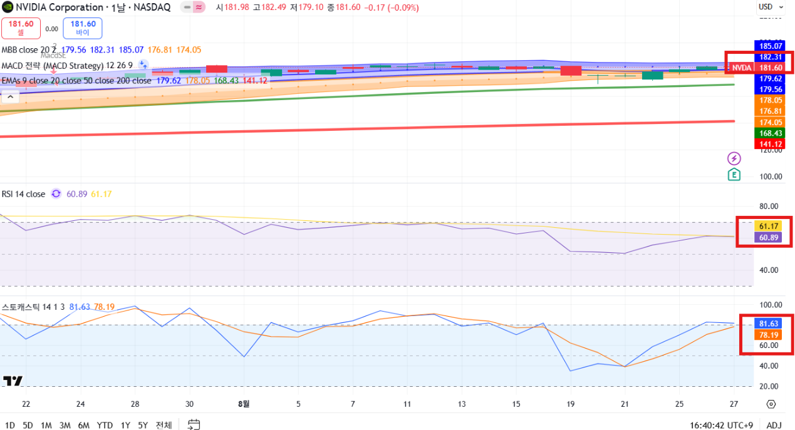Click the MACD strategy arrows icon
The width and height of the screenshot is (795, 430).
143,65
